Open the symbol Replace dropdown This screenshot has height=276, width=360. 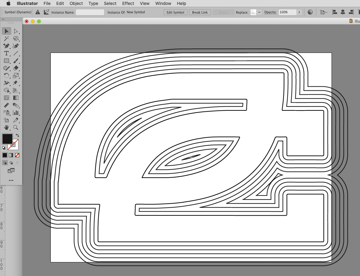coord(259,12)
